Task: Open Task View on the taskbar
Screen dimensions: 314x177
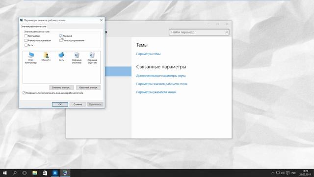Action: (x=25, y=173)
